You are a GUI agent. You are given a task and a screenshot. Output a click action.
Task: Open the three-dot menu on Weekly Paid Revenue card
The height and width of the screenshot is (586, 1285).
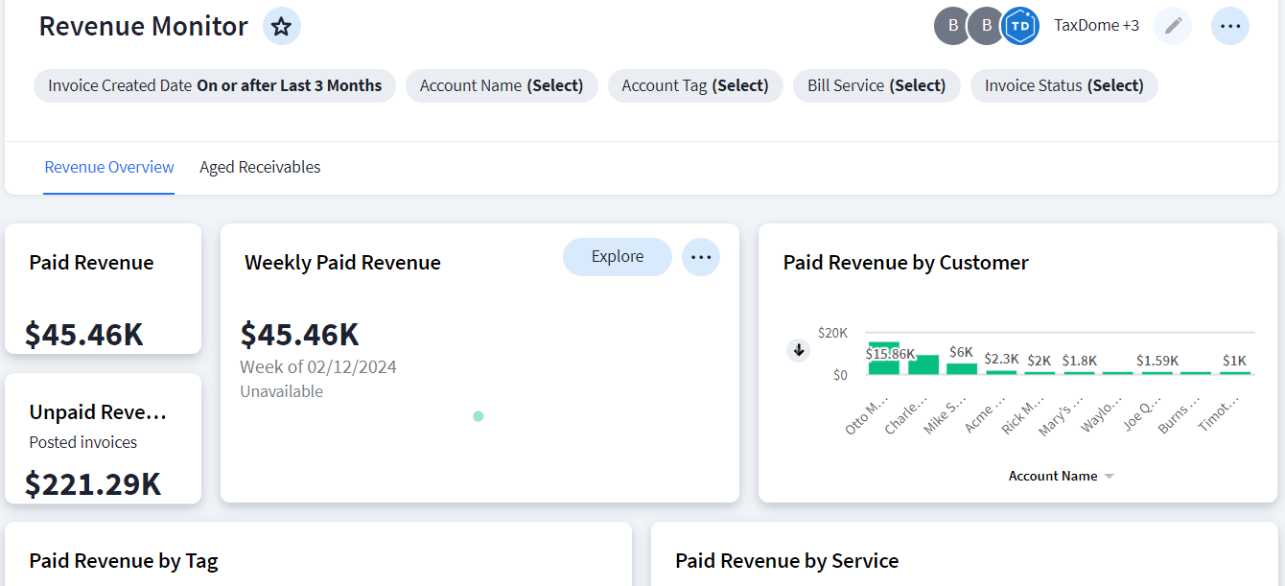click(701, 256)
